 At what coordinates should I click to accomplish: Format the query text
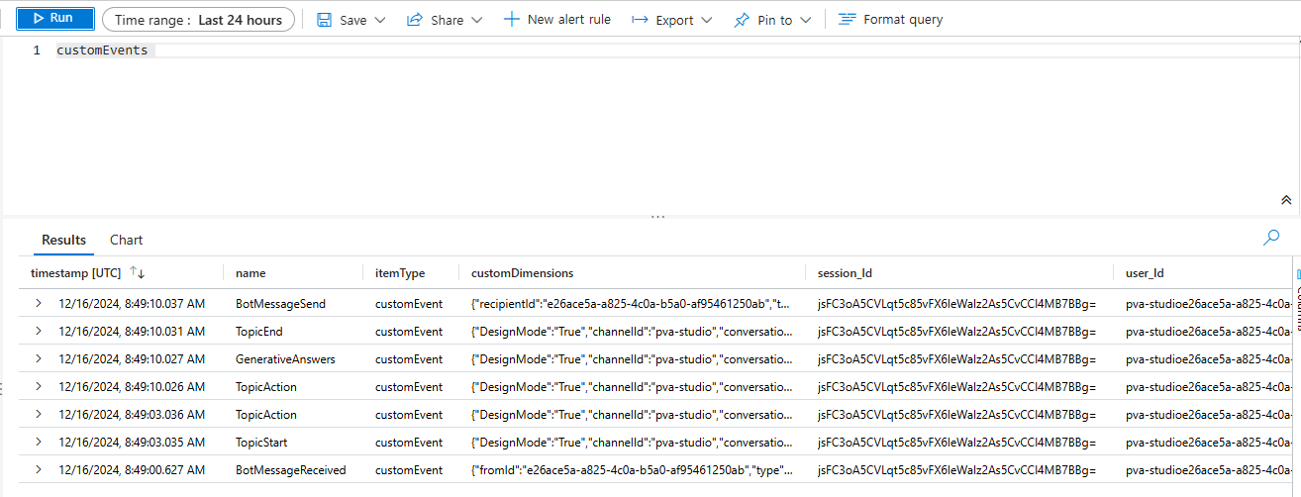click(890, 20)
